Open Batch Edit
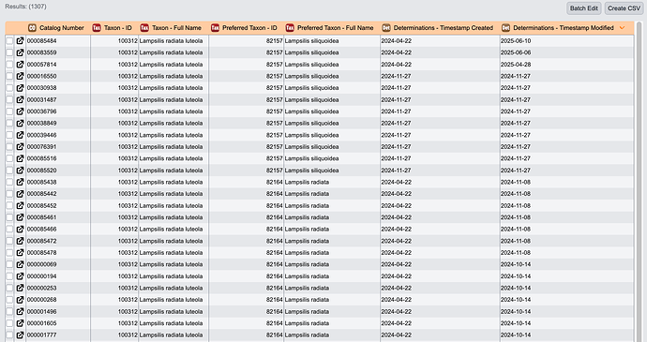Image resolution: width=647 pixels, height=342 pixels. [583, 8]
